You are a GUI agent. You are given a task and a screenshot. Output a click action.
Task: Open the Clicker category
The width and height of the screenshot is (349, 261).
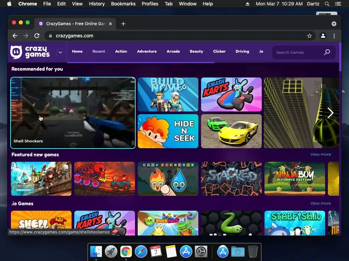(219, 51)
